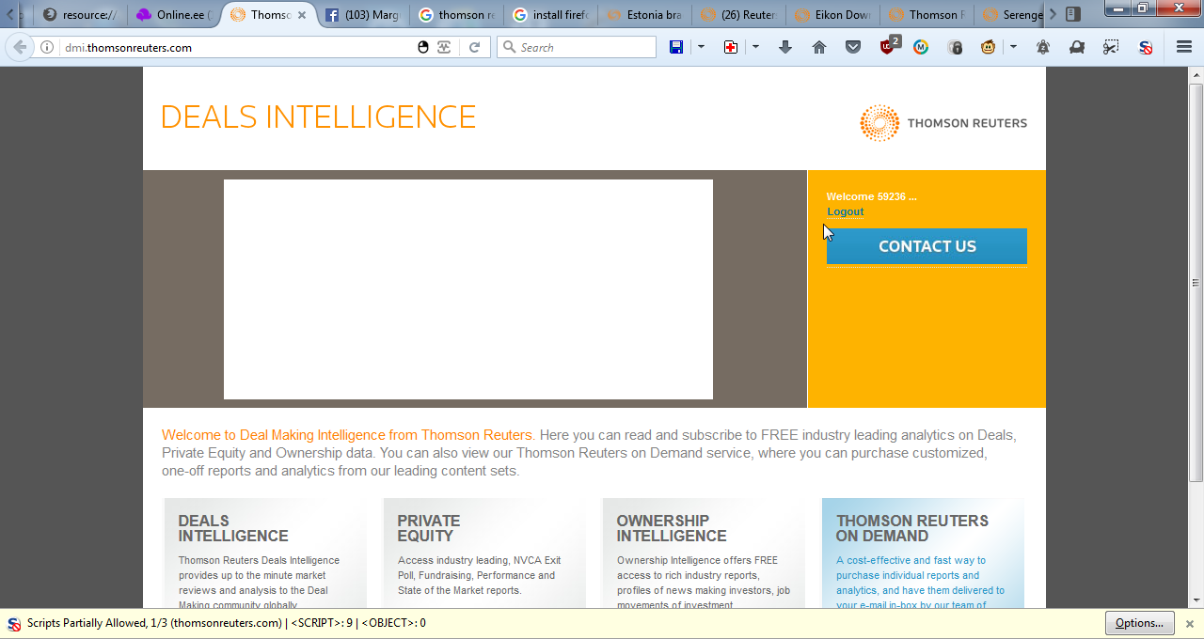Click the search magnifier icon

pyautogui.click(x=509, y=47)
